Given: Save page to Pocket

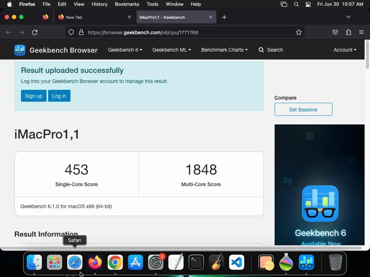Looking at the screenshot, I should coord(335,32).
